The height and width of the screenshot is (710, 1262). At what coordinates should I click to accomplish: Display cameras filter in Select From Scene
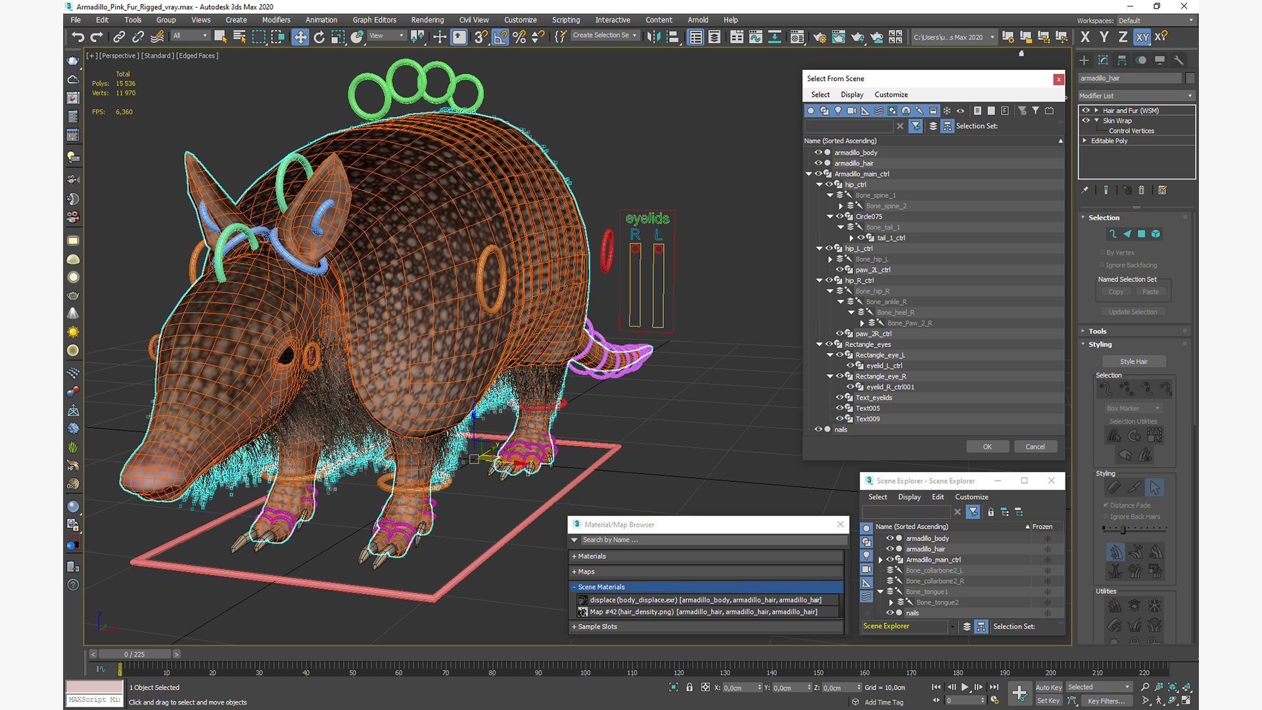[x=852, y=110]
